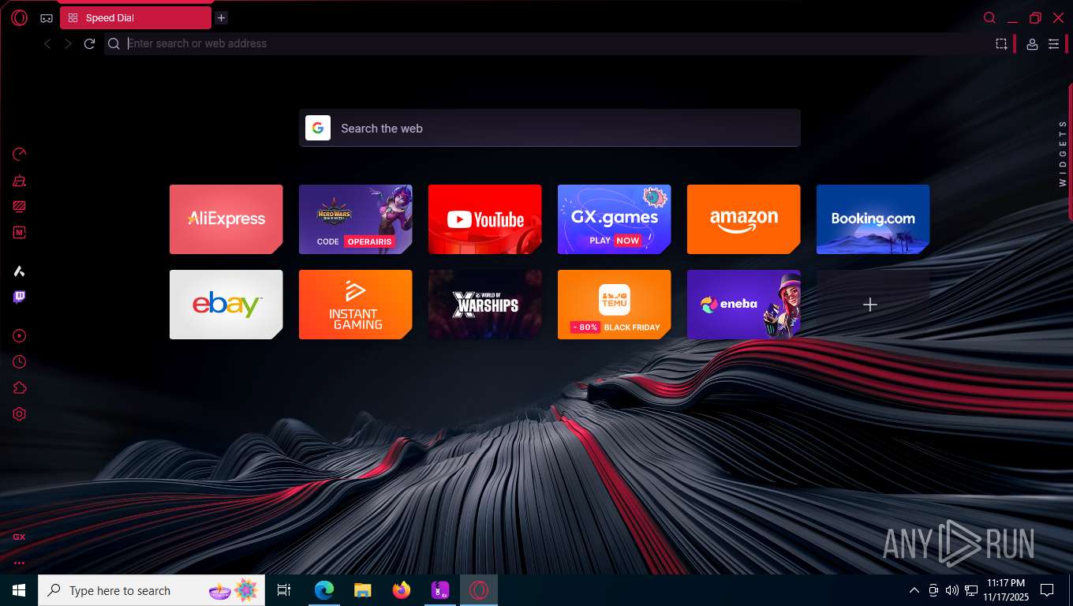Viewport: 1073px width, 606px height.
Task: Open the search tabs magnifier icon
Action: click(989, 18)
